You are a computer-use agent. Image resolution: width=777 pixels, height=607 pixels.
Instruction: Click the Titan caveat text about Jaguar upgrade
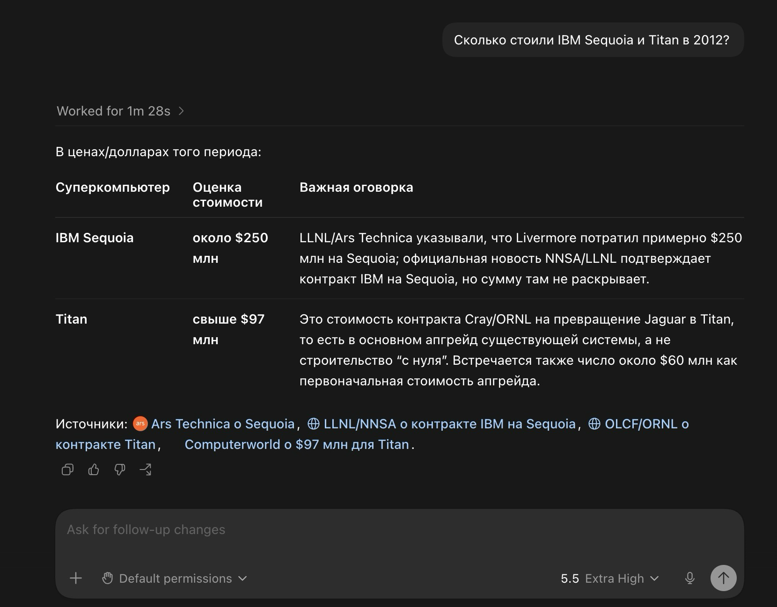(518, 350)
